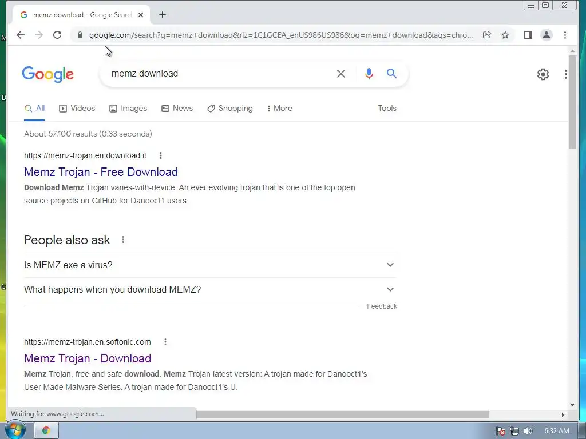Open volume speaker icon in tray

[528, 431]
